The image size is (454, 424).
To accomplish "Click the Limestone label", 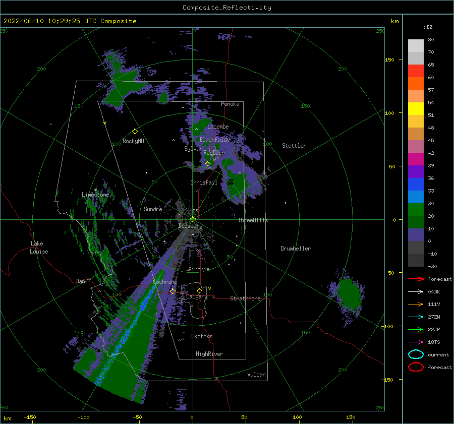I will pos(95,195).
